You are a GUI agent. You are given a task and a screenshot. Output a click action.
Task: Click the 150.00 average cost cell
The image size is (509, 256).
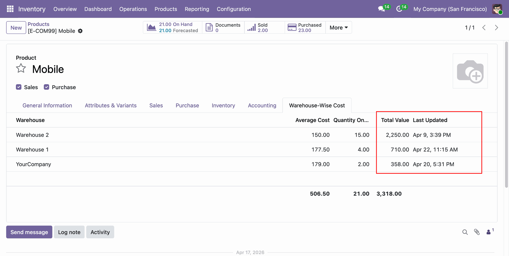click(x=321, y=135)
